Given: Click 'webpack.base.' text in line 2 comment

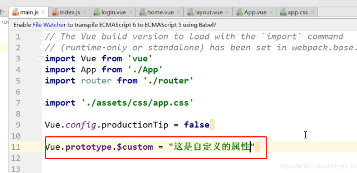Looking at the screenshot, I should tap(324, 48).
